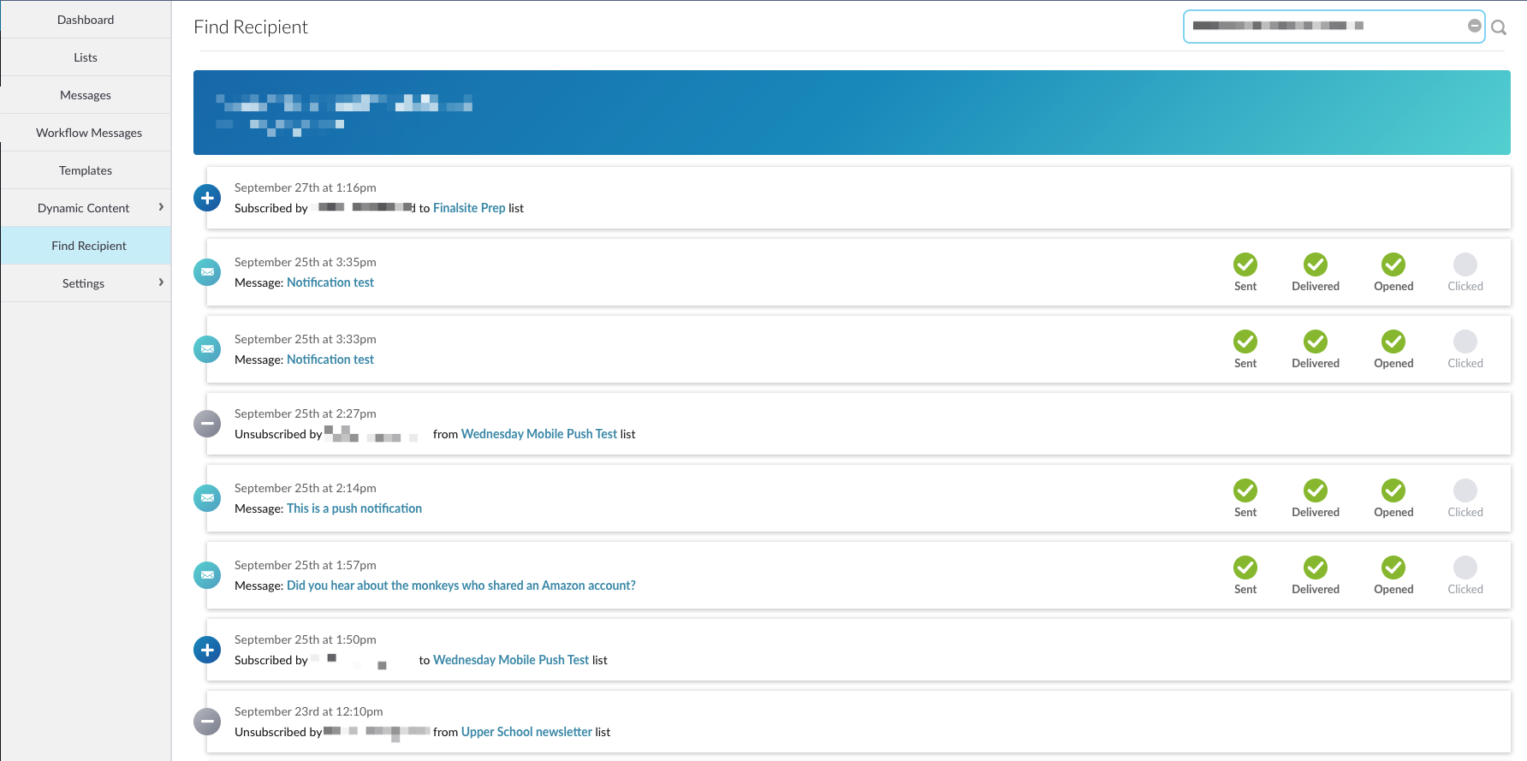This screenshot has width=1527, height=761.
Task: Click envelope icon for September 25th 3:33pm message
Action: click(x=207, y=349)
